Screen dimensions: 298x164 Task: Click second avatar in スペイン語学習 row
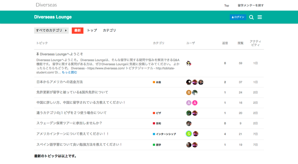195,145
